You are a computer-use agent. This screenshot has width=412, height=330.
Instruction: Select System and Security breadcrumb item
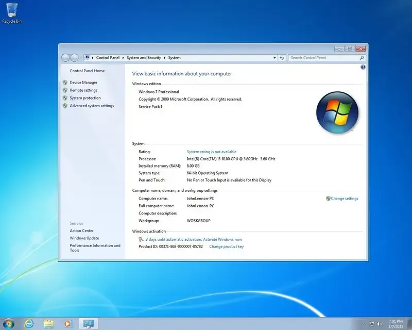tap(144, 58)
